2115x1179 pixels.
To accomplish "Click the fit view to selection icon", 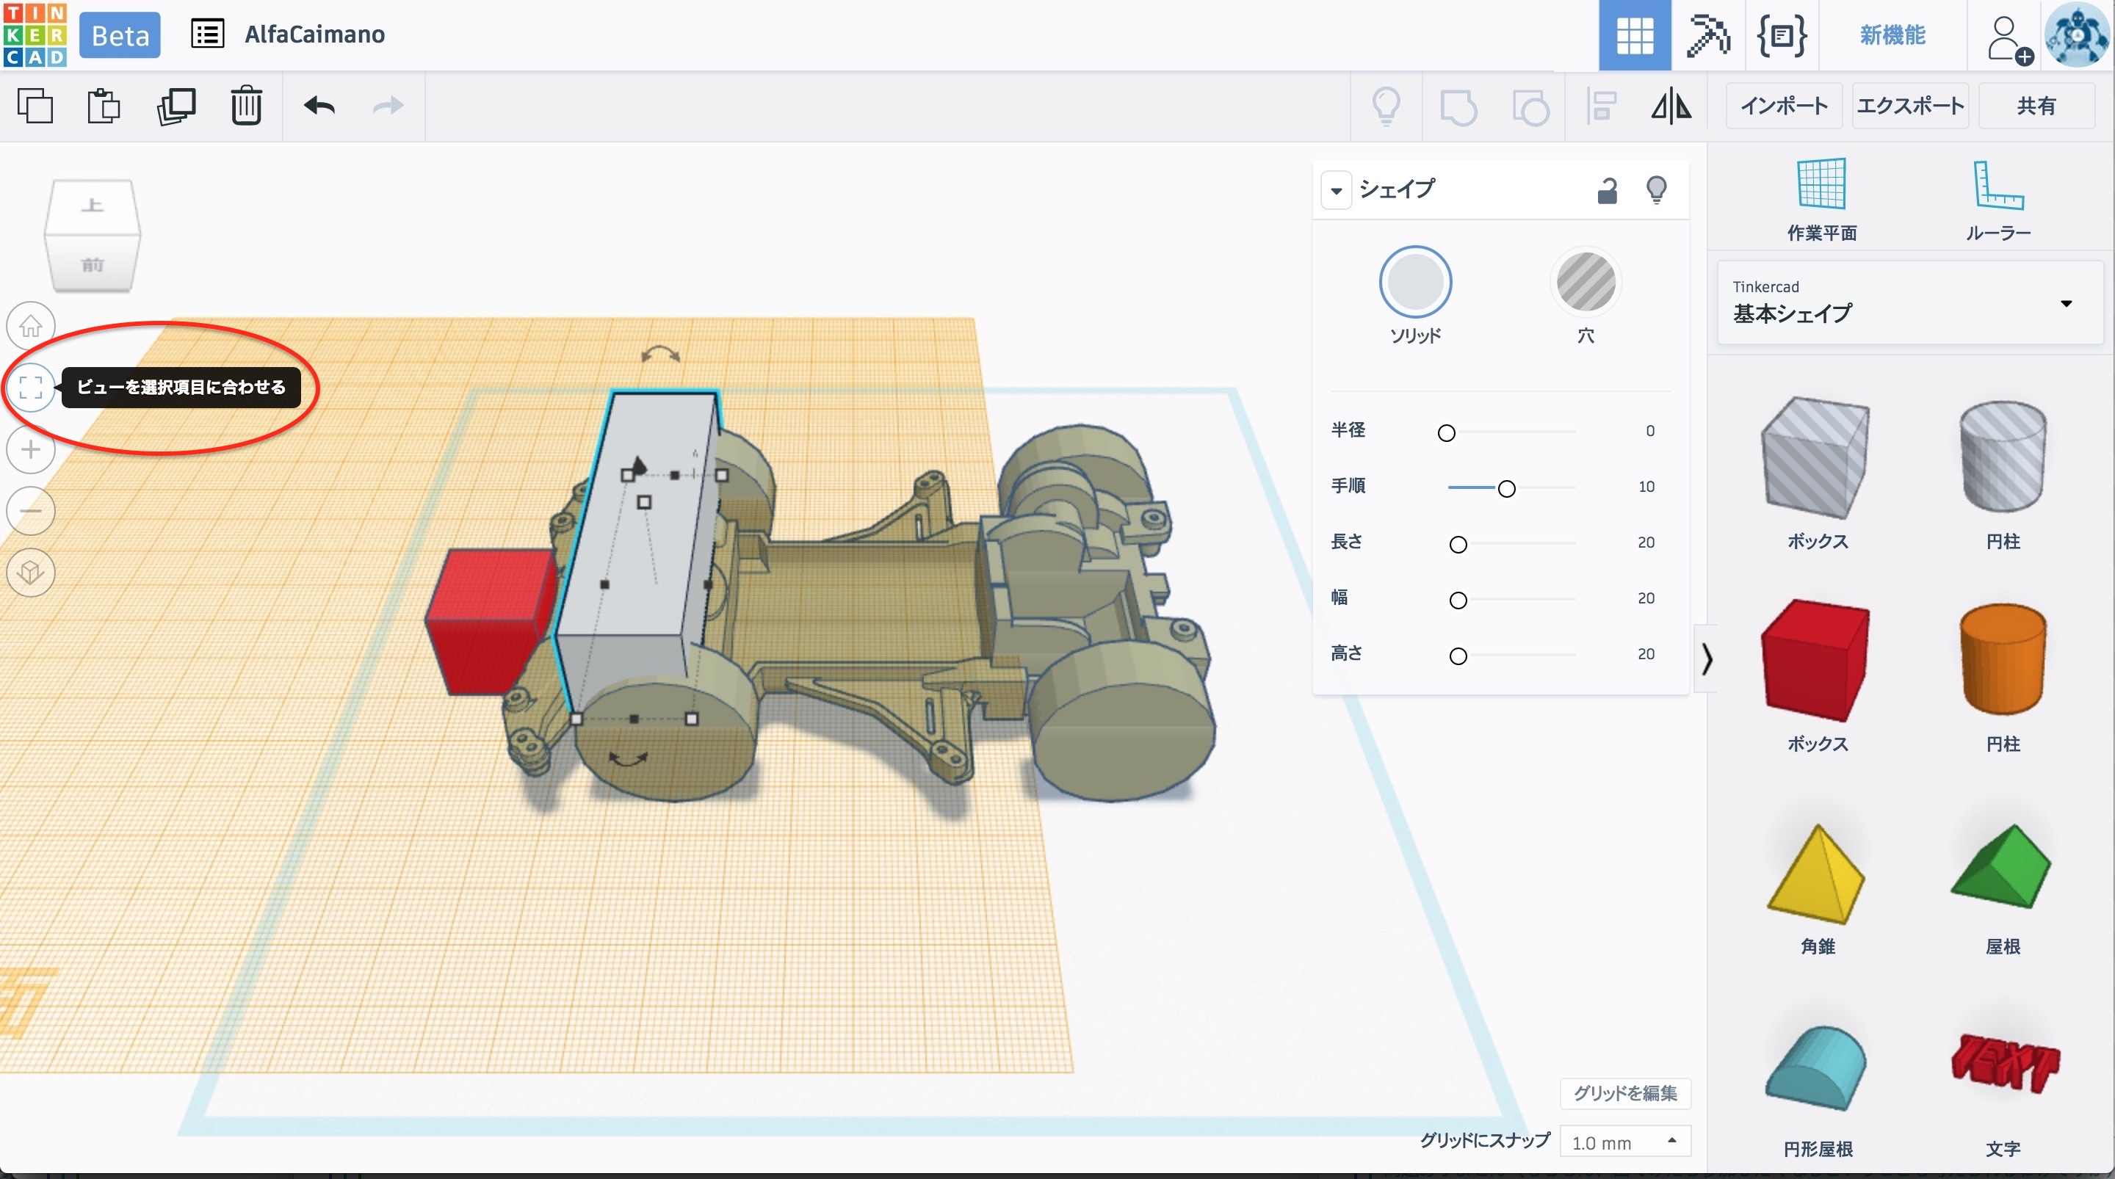I will (x=30, y=388).
